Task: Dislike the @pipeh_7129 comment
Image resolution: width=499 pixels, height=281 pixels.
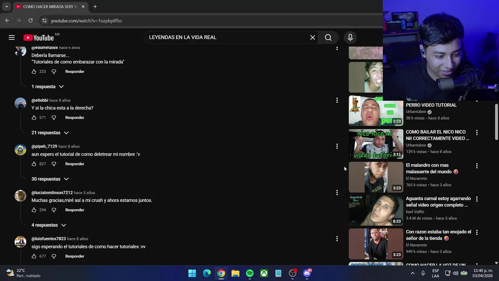Action: point(54,164)
